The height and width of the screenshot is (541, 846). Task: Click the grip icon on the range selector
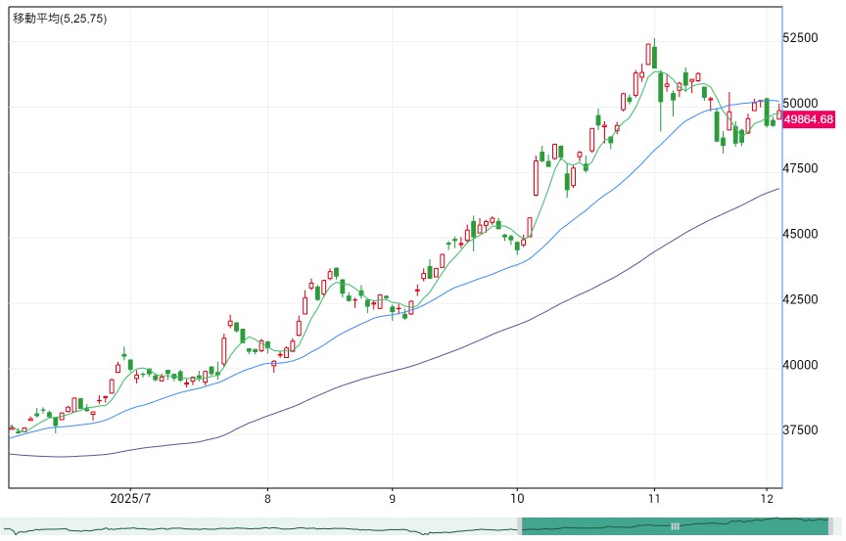click(x=675, y=526)
